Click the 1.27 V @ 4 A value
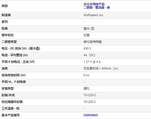Screen dimensions: 151x119 (x=92, y=62)
